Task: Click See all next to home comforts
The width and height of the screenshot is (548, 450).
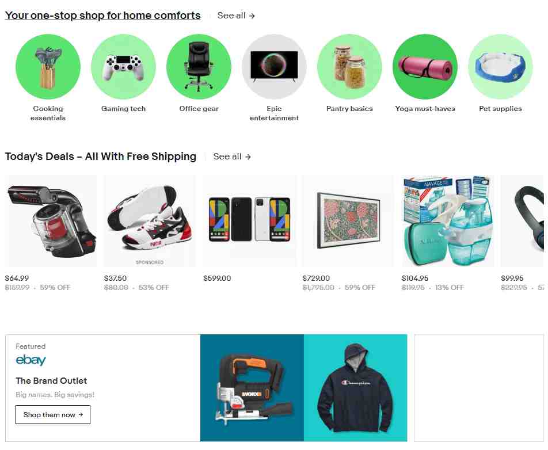Action: 236,16
